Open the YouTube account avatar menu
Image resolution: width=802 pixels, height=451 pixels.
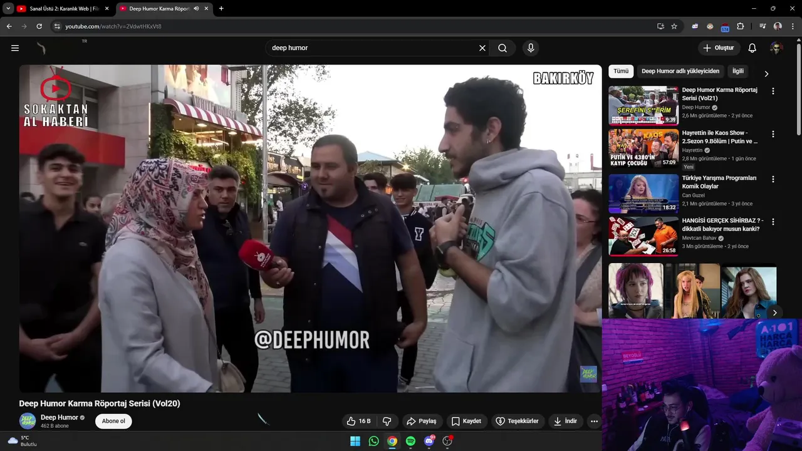coord(776,48)
